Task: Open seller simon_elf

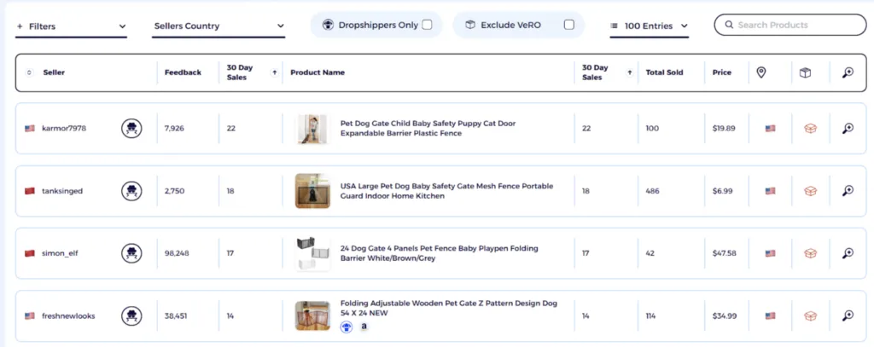Action: tap(61, 253)
